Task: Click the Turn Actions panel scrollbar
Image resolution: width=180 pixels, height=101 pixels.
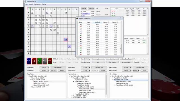Action: click(x=106, y=85)
